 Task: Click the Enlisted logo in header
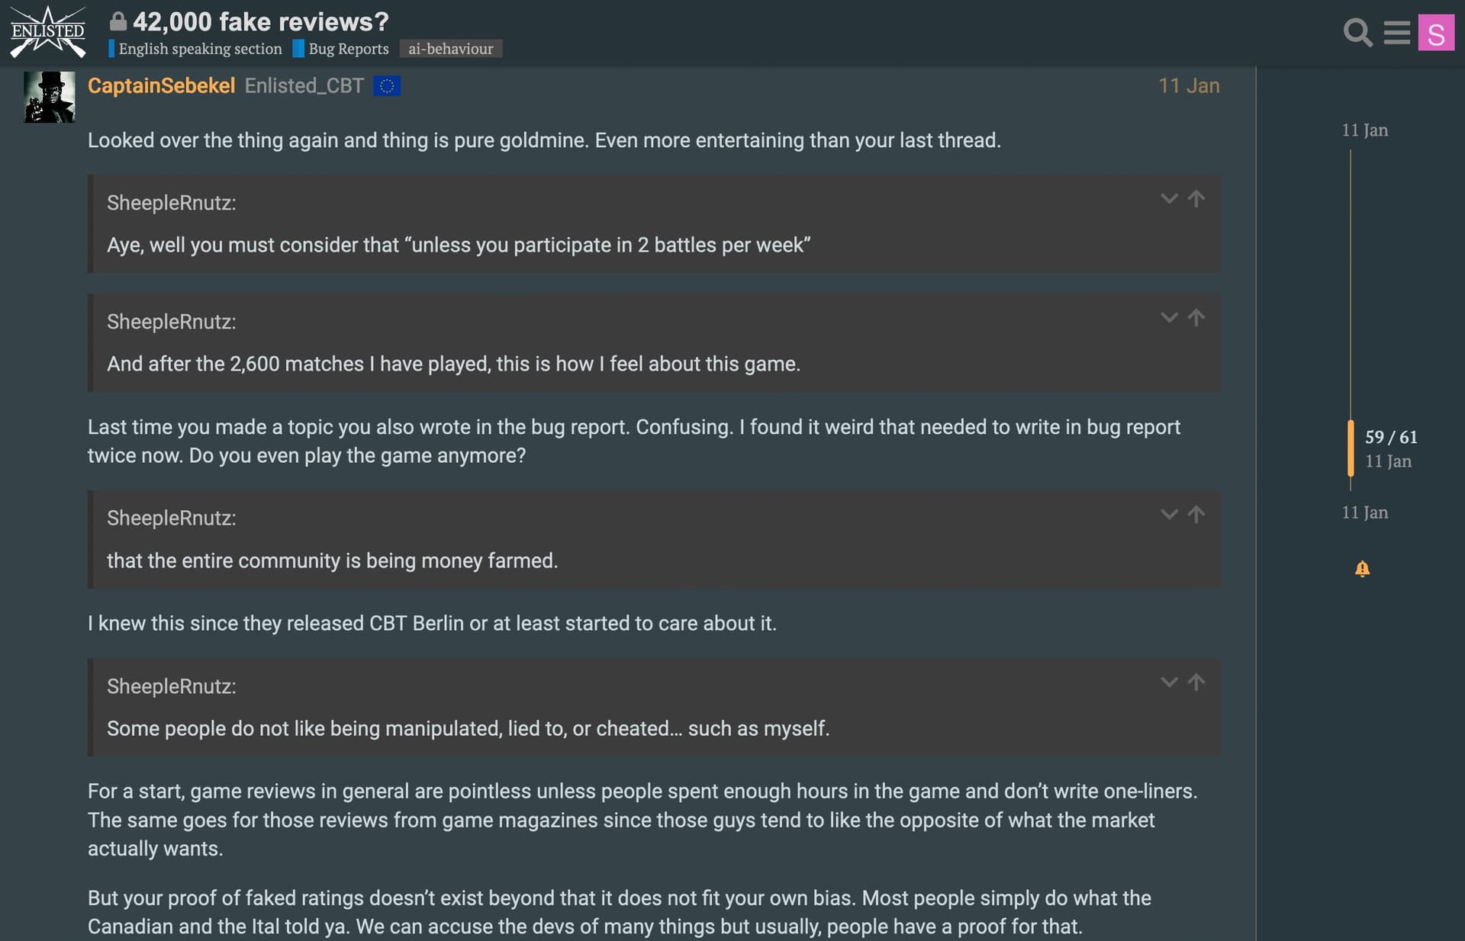pos(47,32)
